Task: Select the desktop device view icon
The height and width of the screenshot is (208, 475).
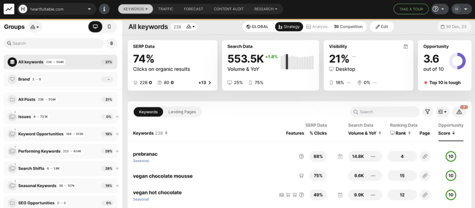Action: 95,27
